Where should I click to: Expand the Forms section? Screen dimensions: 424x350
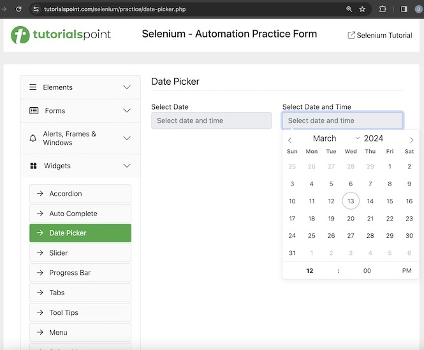(x=80, y=111)
